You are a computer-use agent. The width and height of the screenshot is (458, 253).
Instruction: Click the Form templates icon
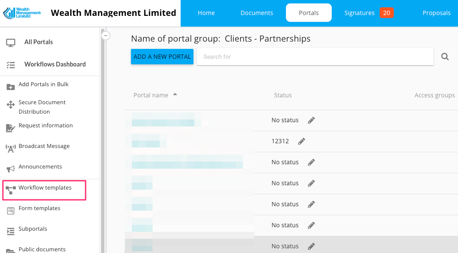point(11,211)
